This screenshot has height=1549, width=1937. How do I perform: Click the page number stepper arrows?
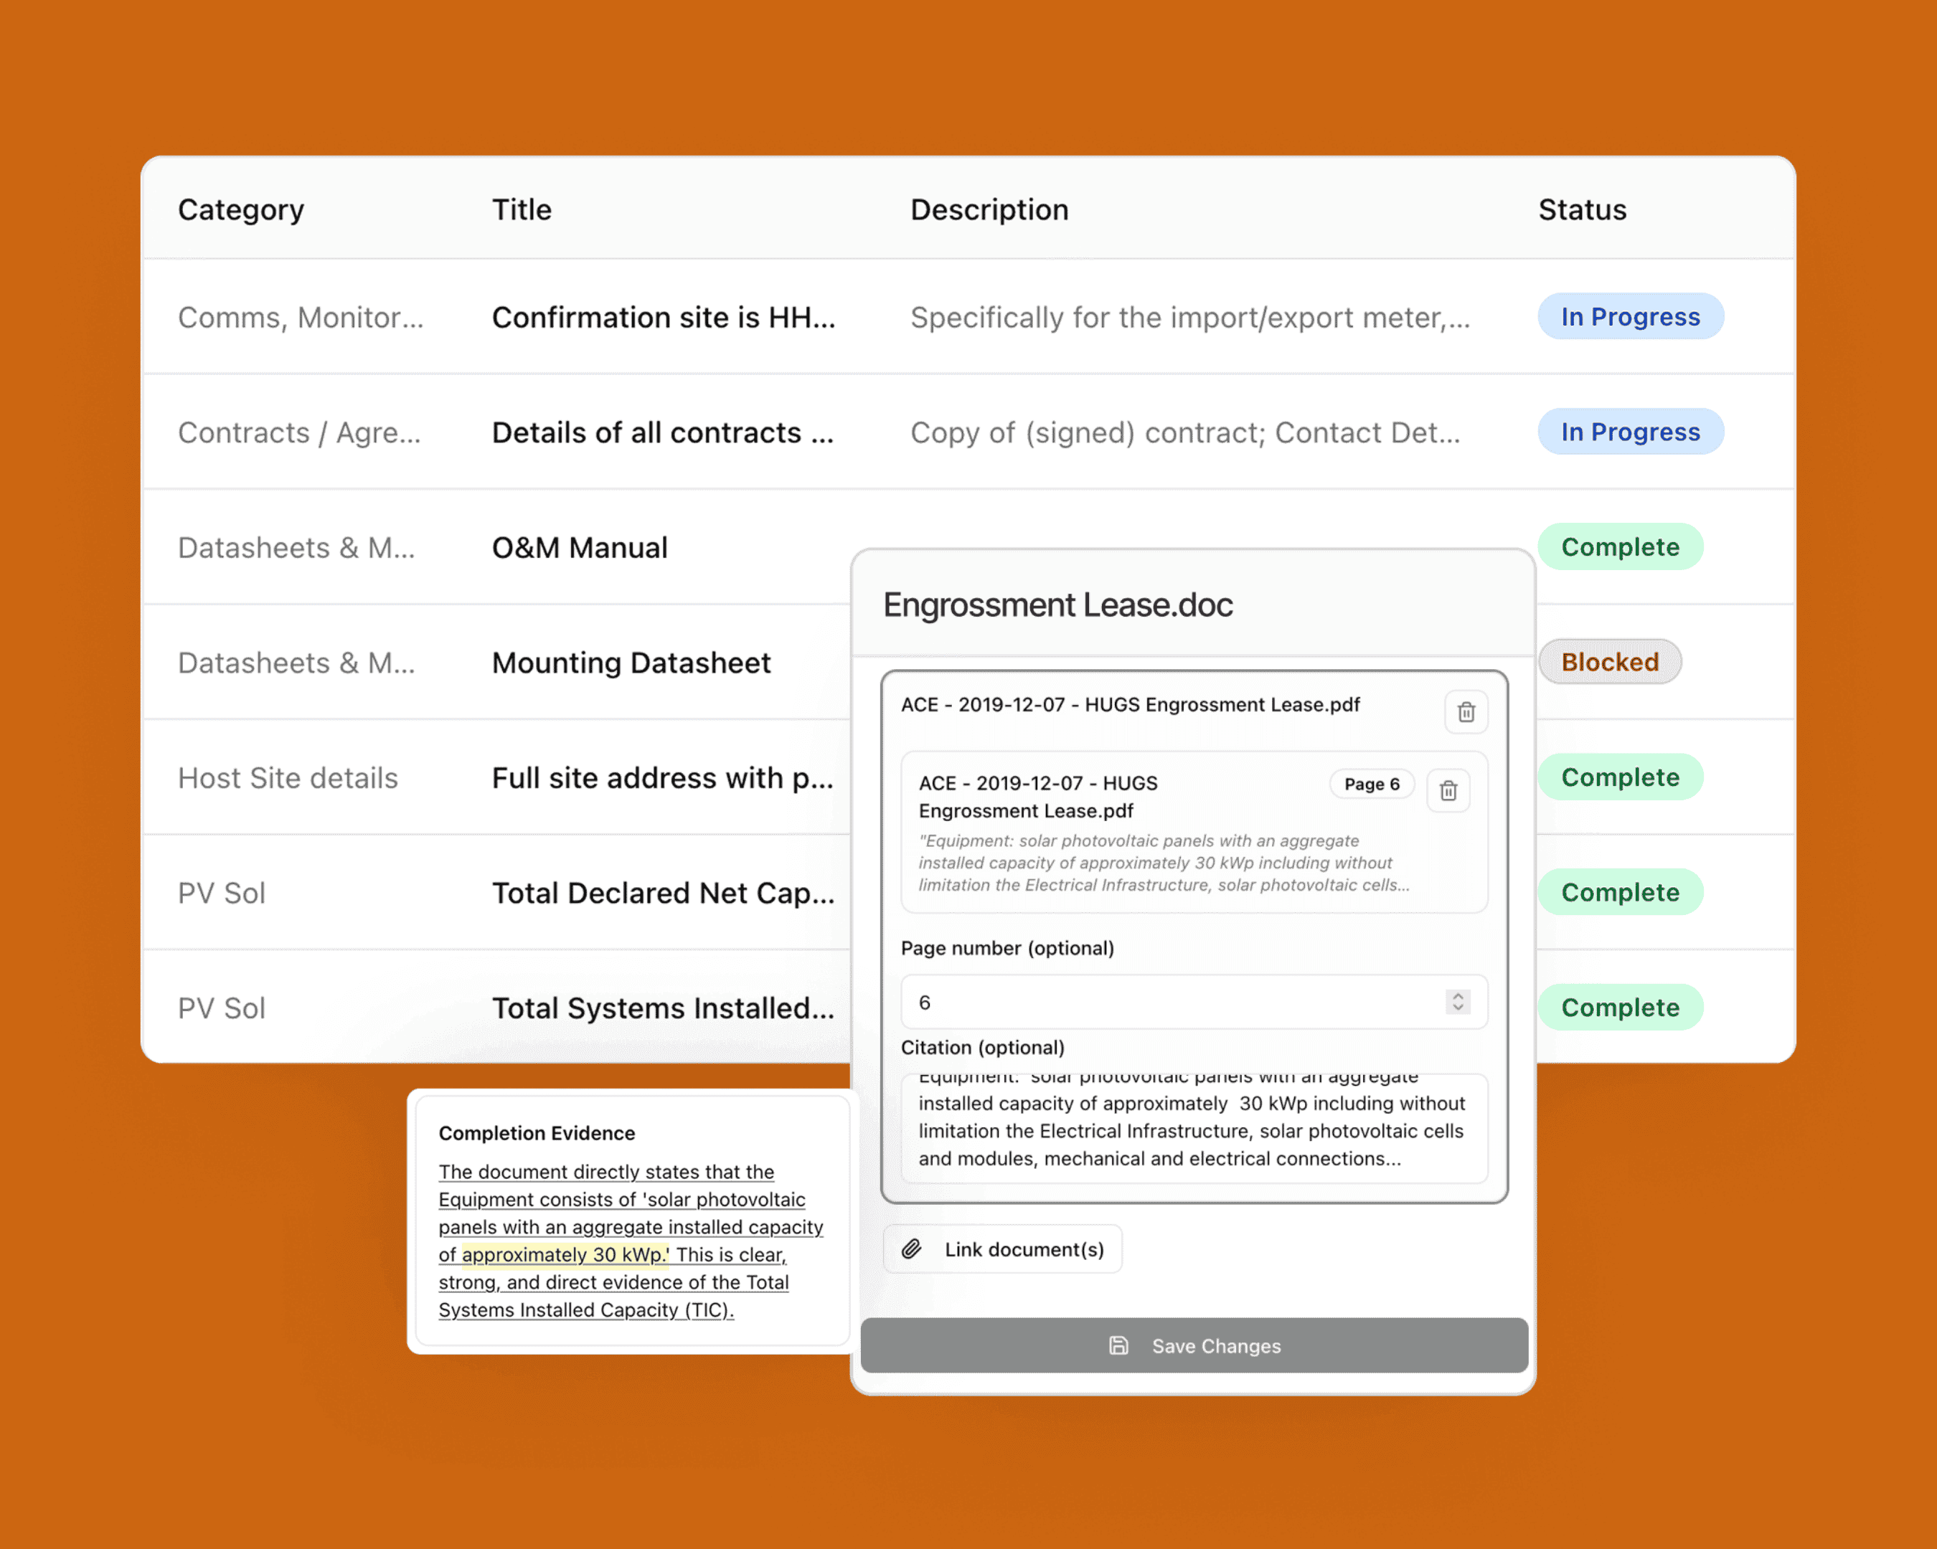click(1457, 1001)
